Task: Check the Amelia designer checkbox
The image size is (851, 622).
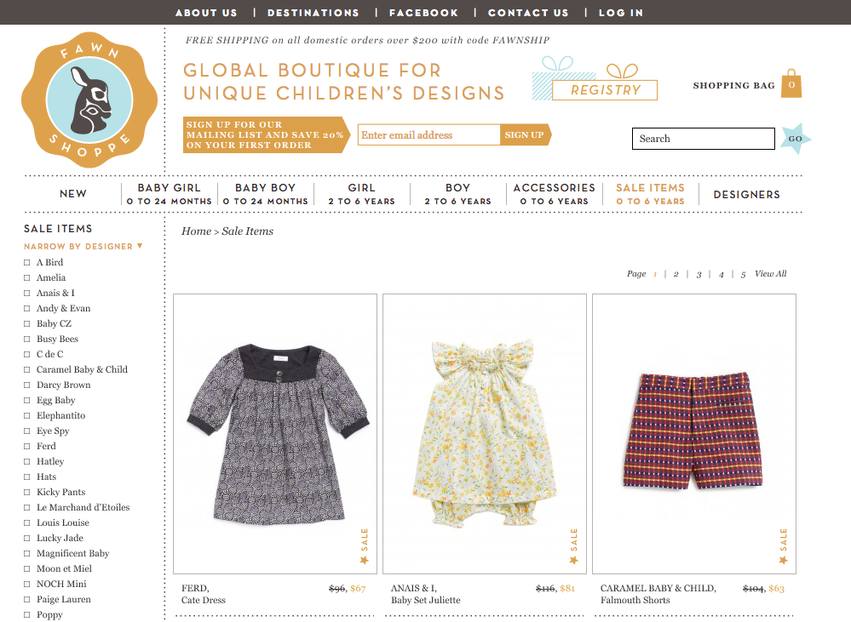Action: [26, 277]
